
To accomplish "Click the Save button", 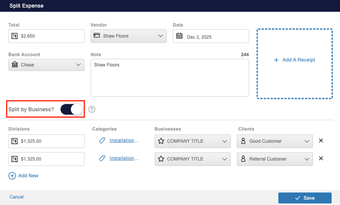I will click(x=304, y=198).
